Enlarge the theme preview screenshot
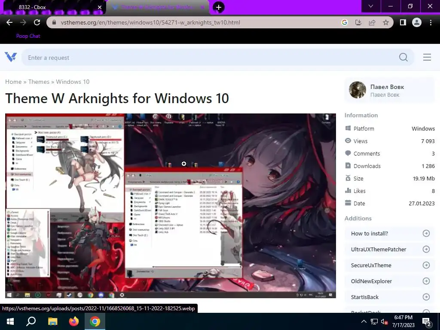 [x=170, y=206]
